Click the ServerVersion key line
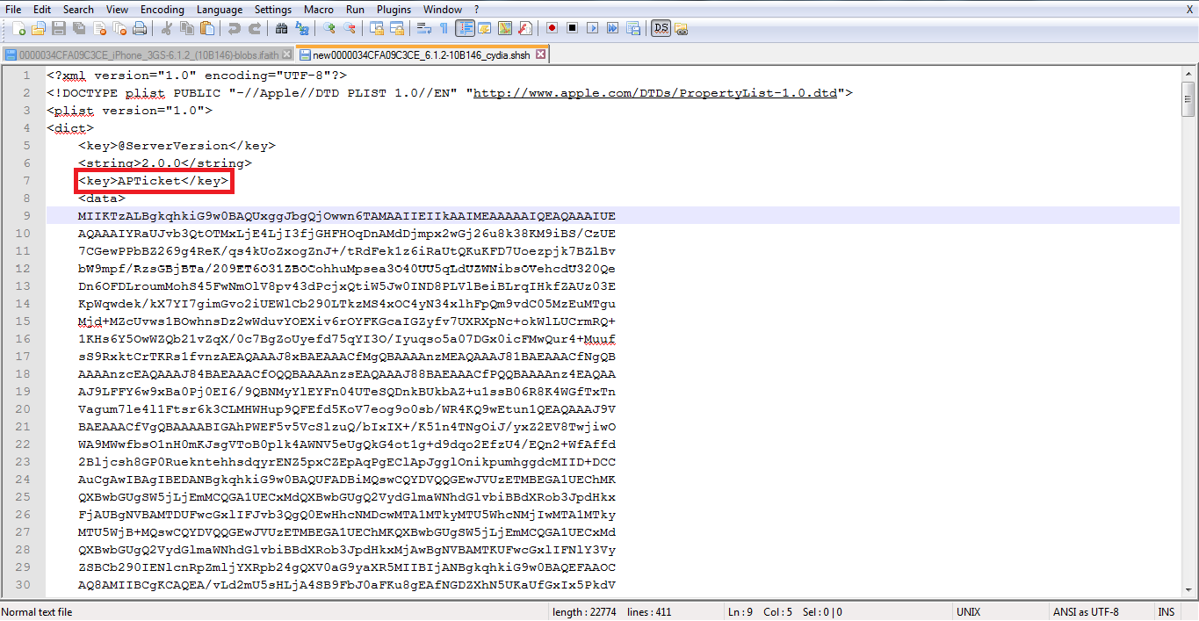Screen dimensions: 1199x621 (x=177, y=145)
